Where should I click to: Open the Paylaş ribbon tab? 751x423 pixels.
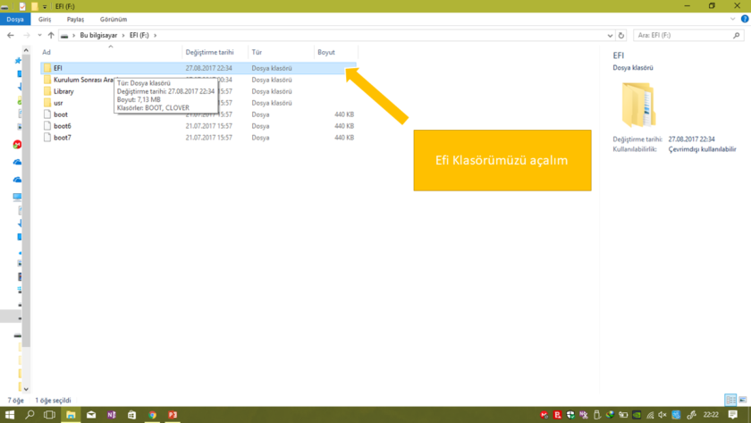pos(75,18)
